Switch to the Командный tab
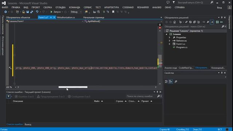The image size is (233, 131). pyautogui.click(x=218, y=68)
